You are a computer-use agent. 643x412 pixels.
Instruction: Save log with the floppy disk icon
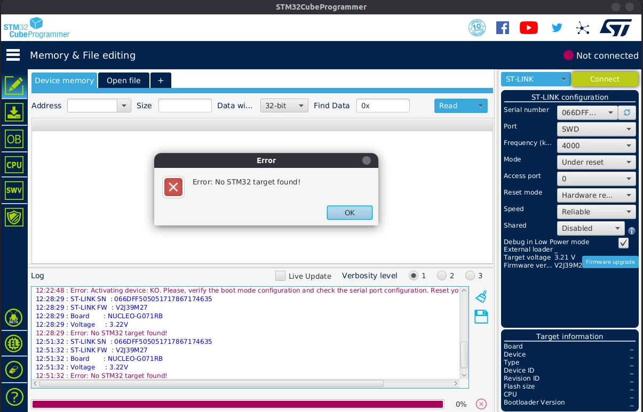pyautogui.click(x=481, y=317)
